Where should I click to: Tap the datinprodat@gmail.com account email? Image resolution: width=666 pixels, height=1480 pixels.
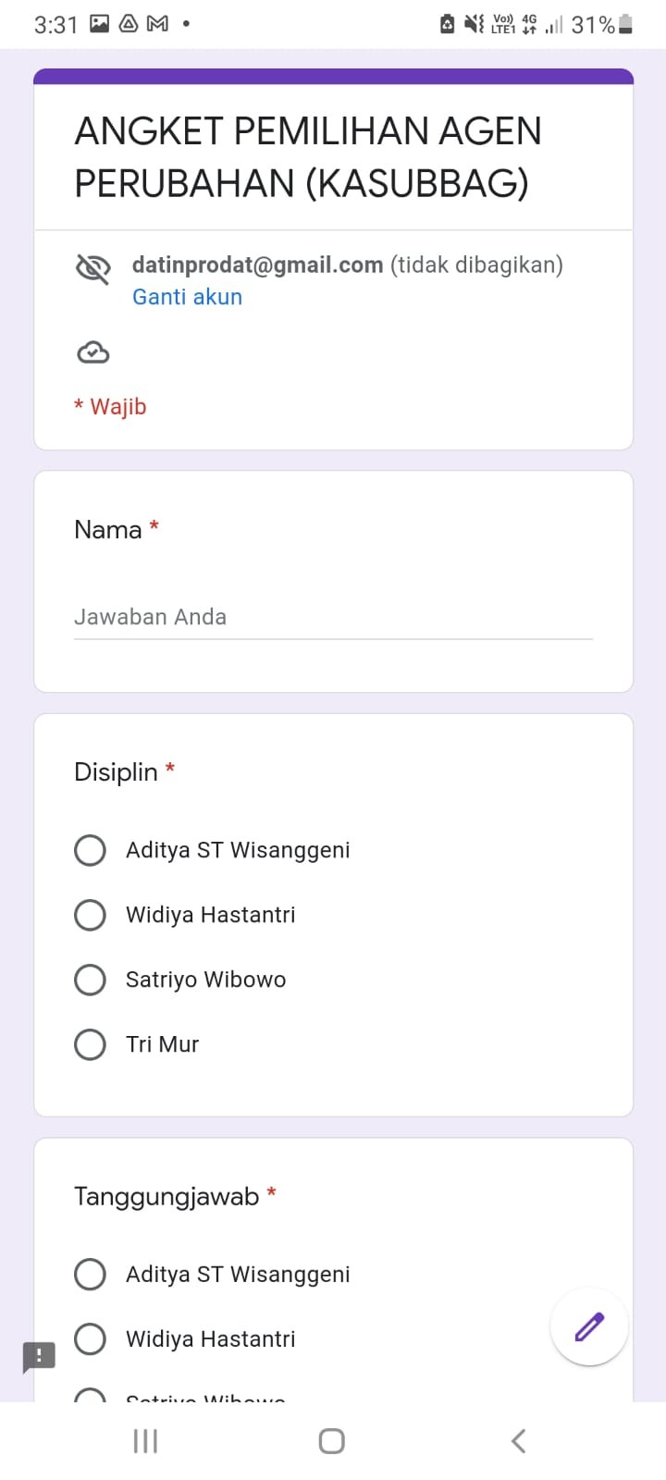(x=257, y=265)
